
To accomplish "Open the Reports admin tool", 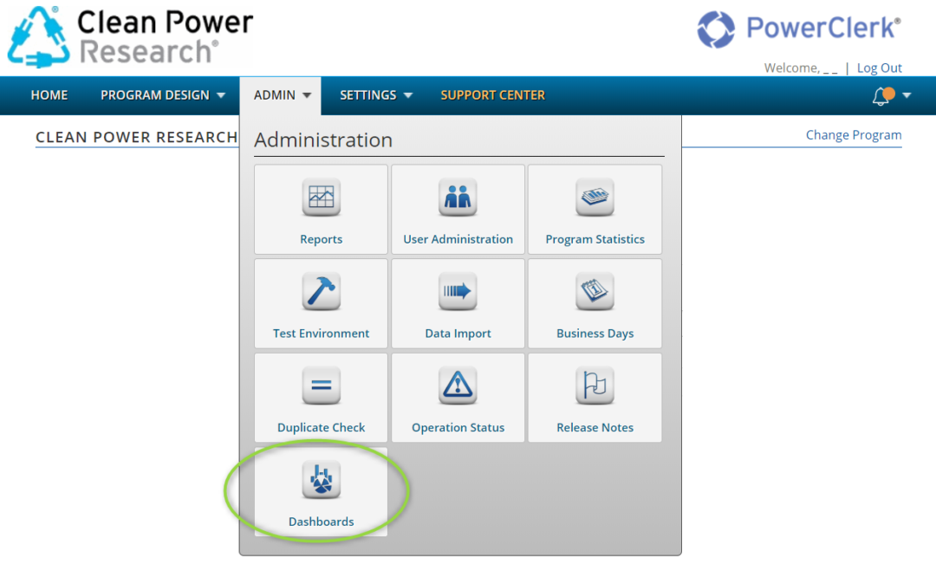I will tap(321, 209).
